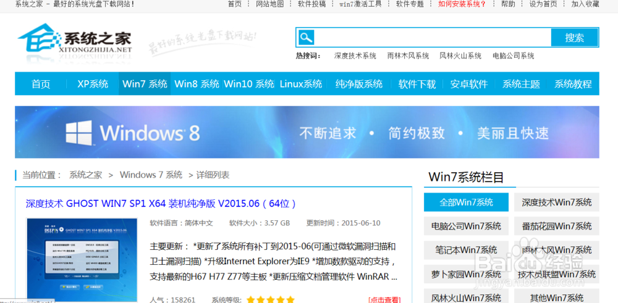Click the red 如何安装系统？ link
The height and width of the screenshot is (303, 618).
click(x=462, y=4)
